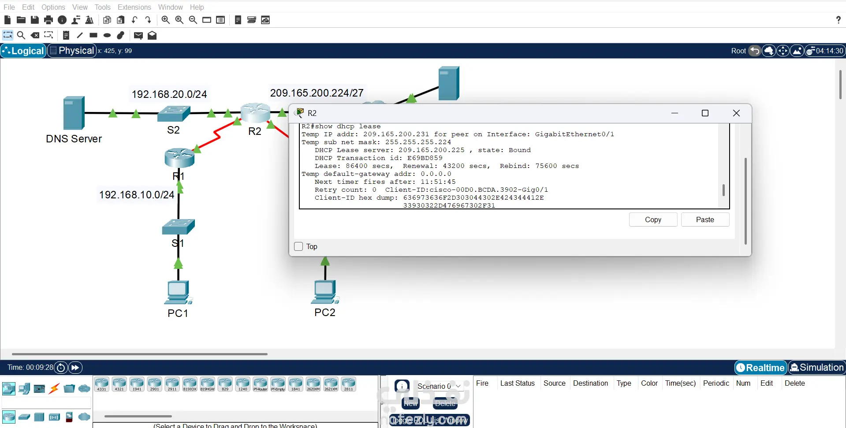Screen dimensions: 846x428
Task: Open the Scenario 0 dropdown
Action: point(439,386)
